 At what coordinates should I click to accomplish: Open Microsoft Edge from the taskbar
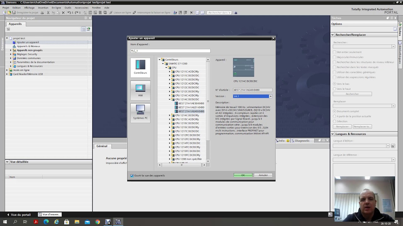46,222
